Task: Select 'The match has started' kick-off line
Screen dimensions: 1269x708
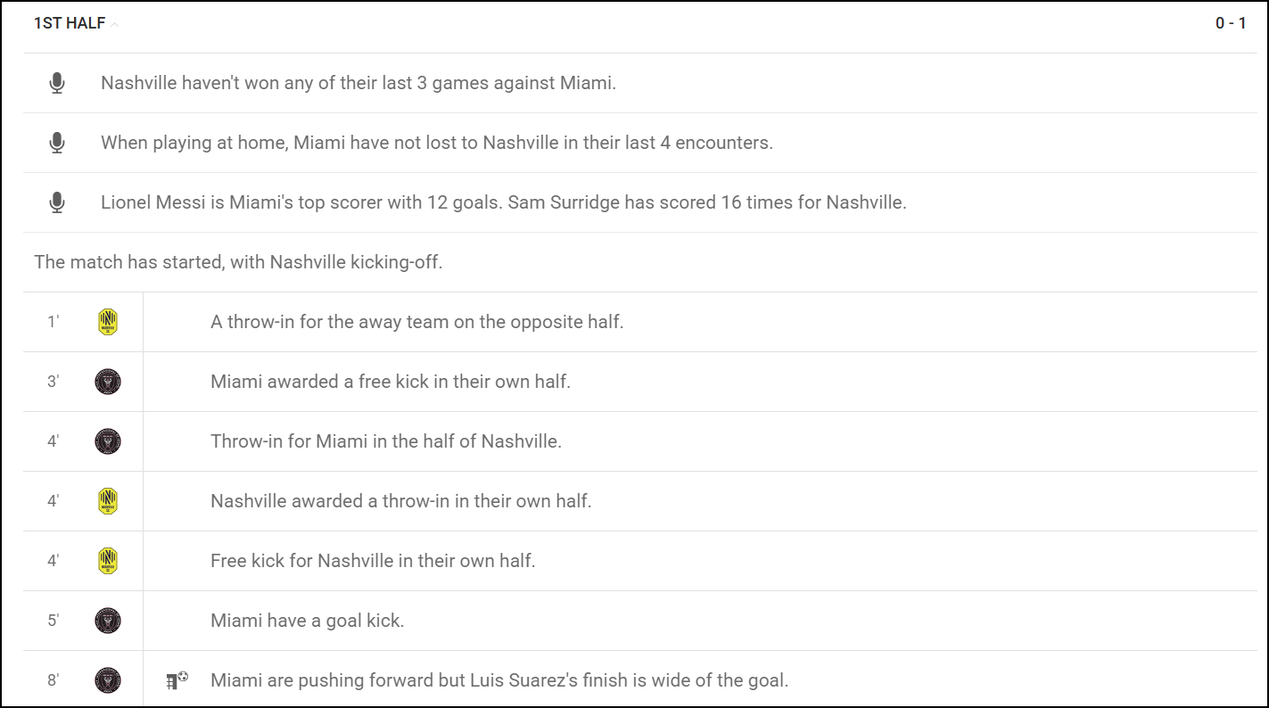Action: 238,262
